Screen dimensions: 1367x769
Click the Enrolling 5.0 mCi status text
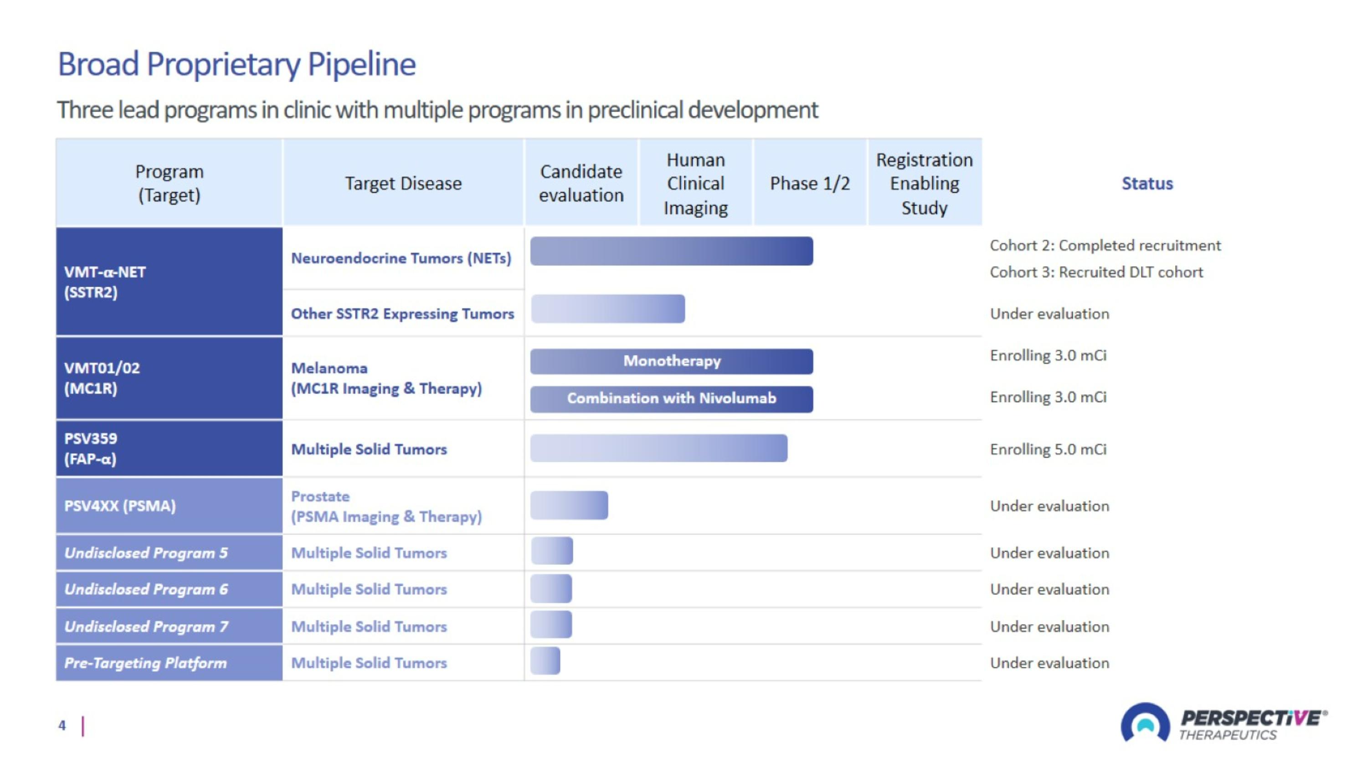pyautogui.click(x=1048, y=449)
